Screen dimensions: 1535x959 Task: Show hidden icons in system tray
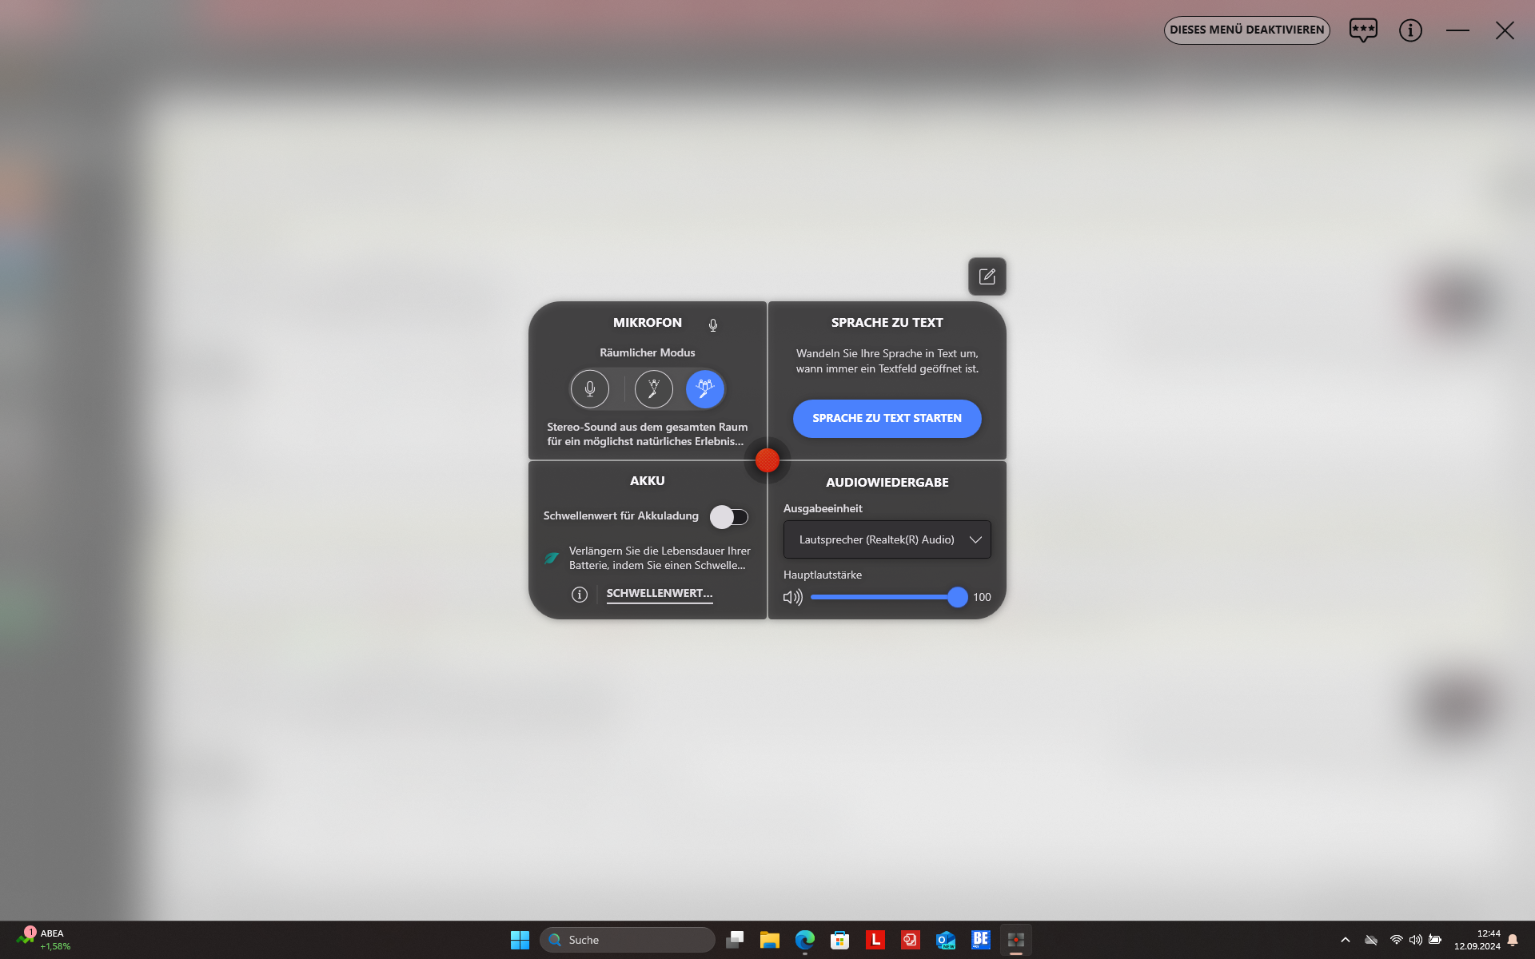coord(1346,940)
